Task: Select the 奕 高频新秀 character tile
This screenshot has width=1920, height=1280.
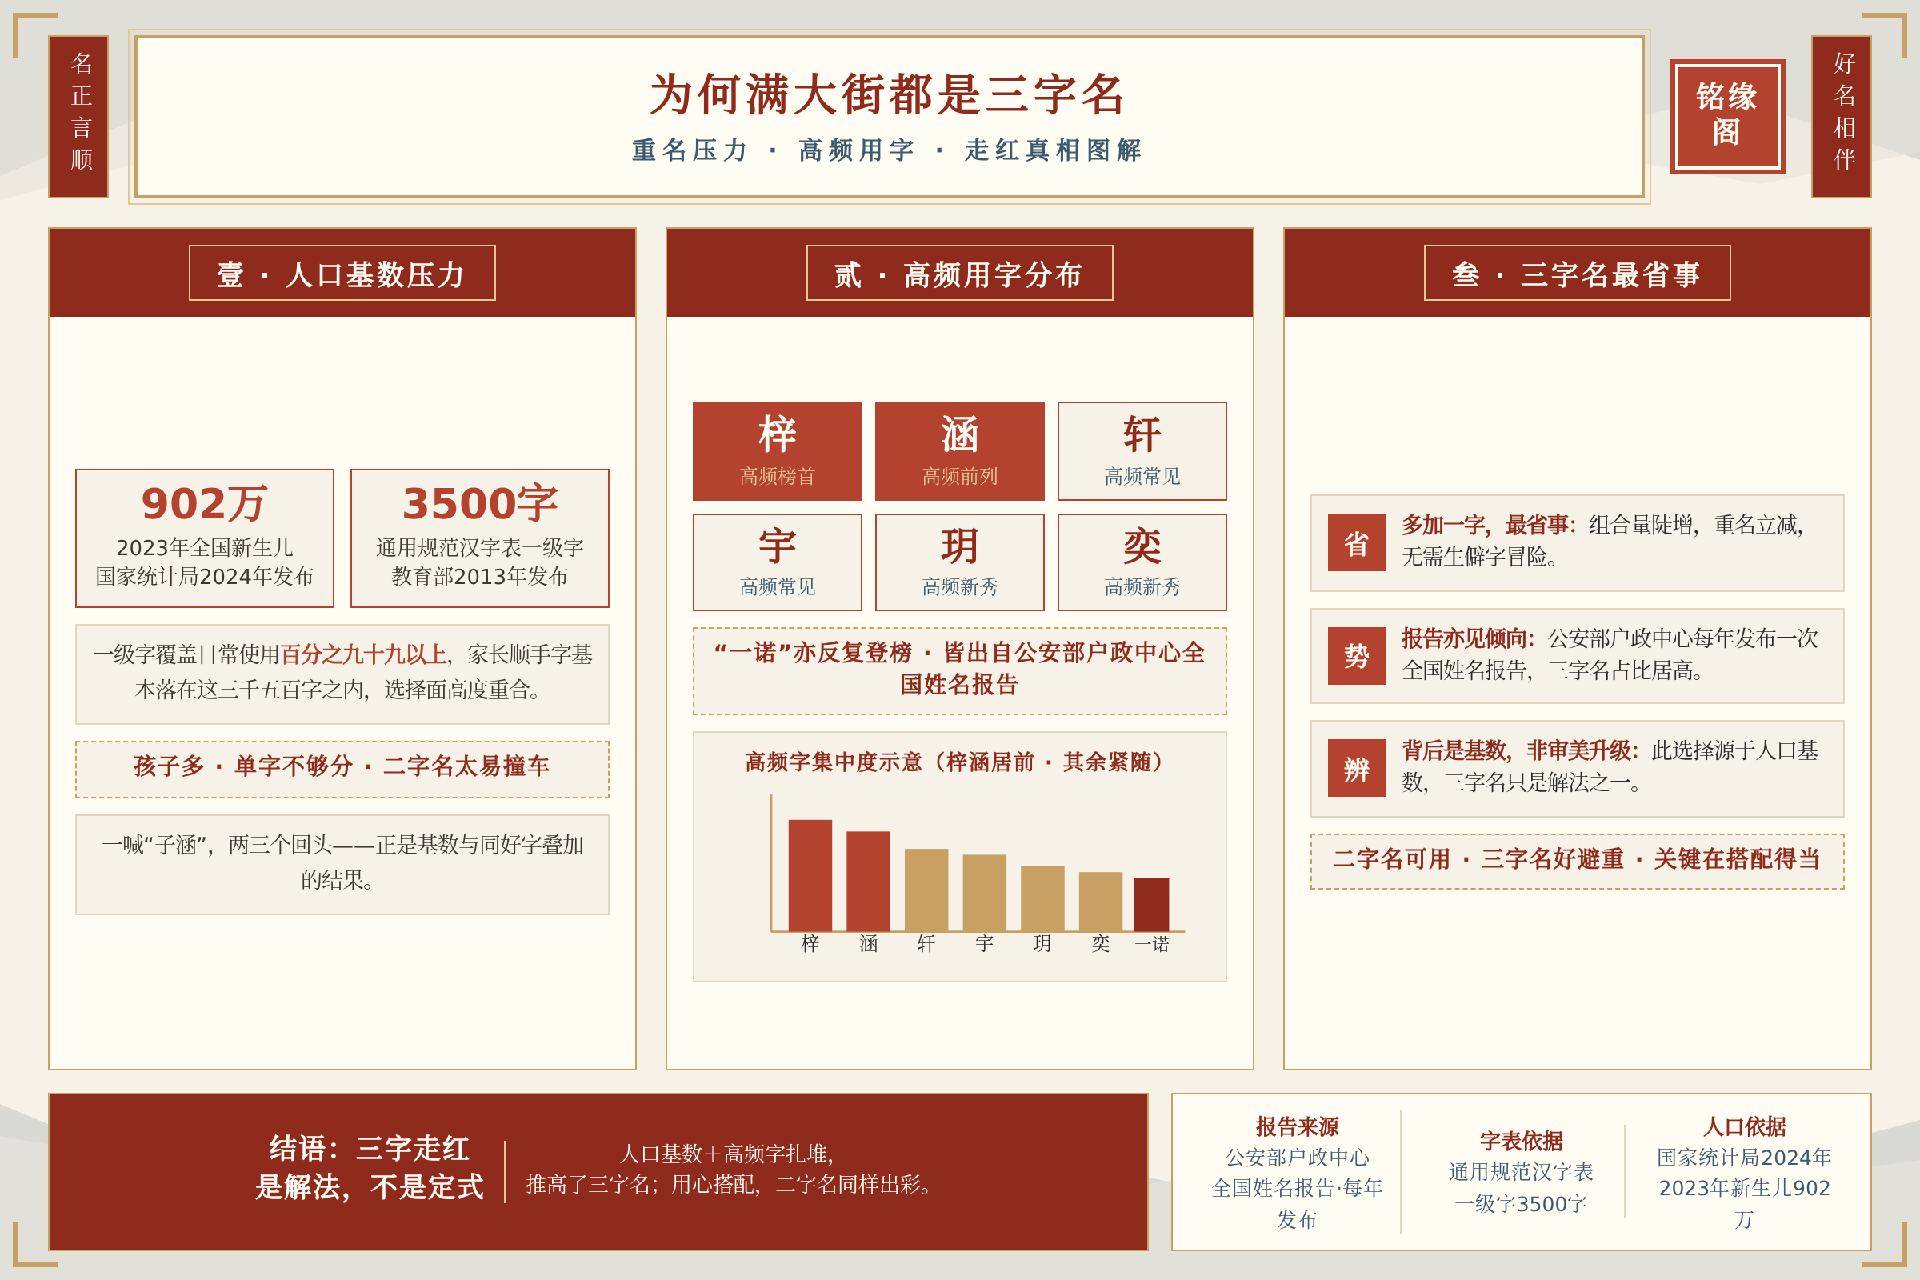Action: (x=1142, y=562)
